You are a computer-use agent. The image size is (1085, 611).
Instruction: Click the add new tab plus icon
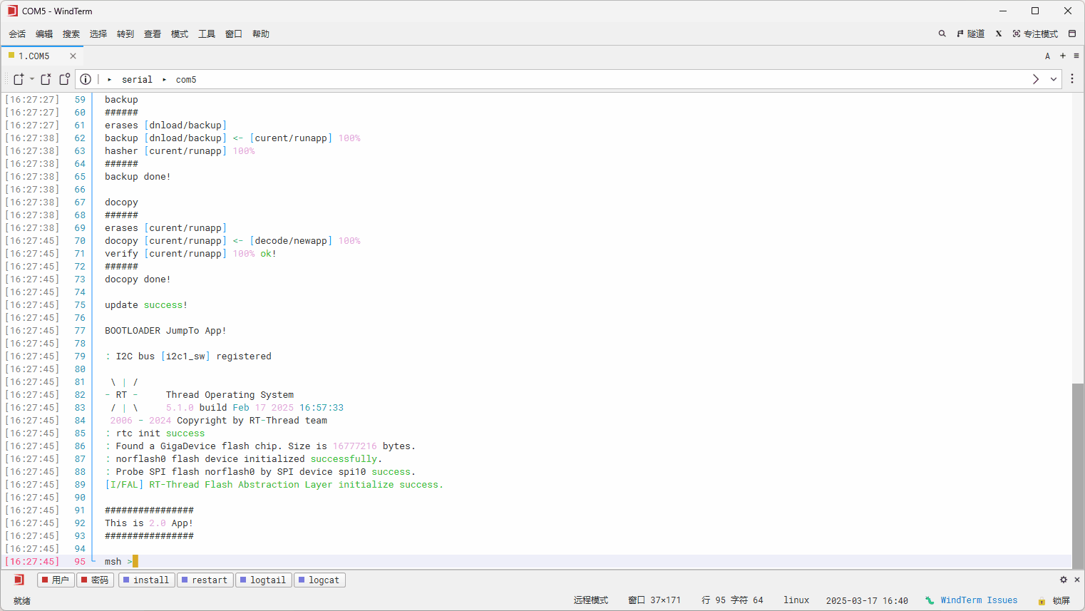(1062, 56)
